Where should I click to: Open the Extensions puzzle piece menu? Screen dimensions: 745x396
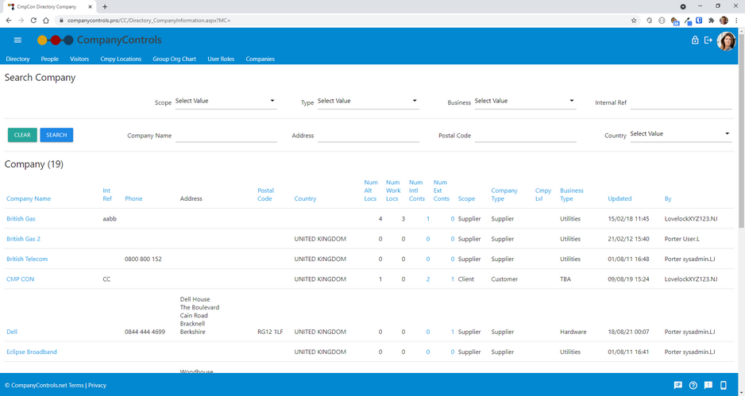712,21
